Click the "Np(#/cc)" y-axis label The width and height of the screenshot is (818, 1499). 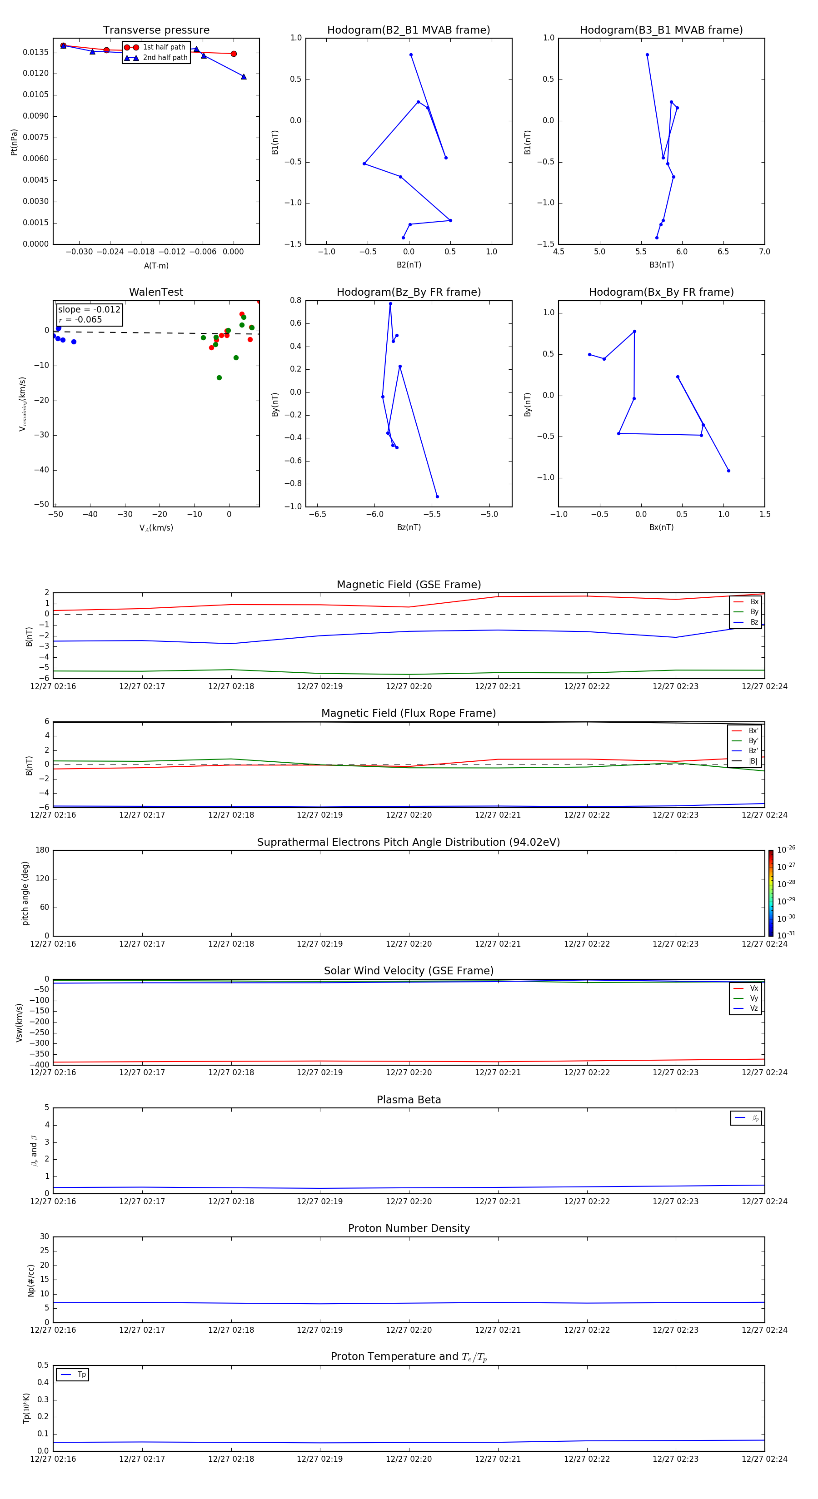31,1280
